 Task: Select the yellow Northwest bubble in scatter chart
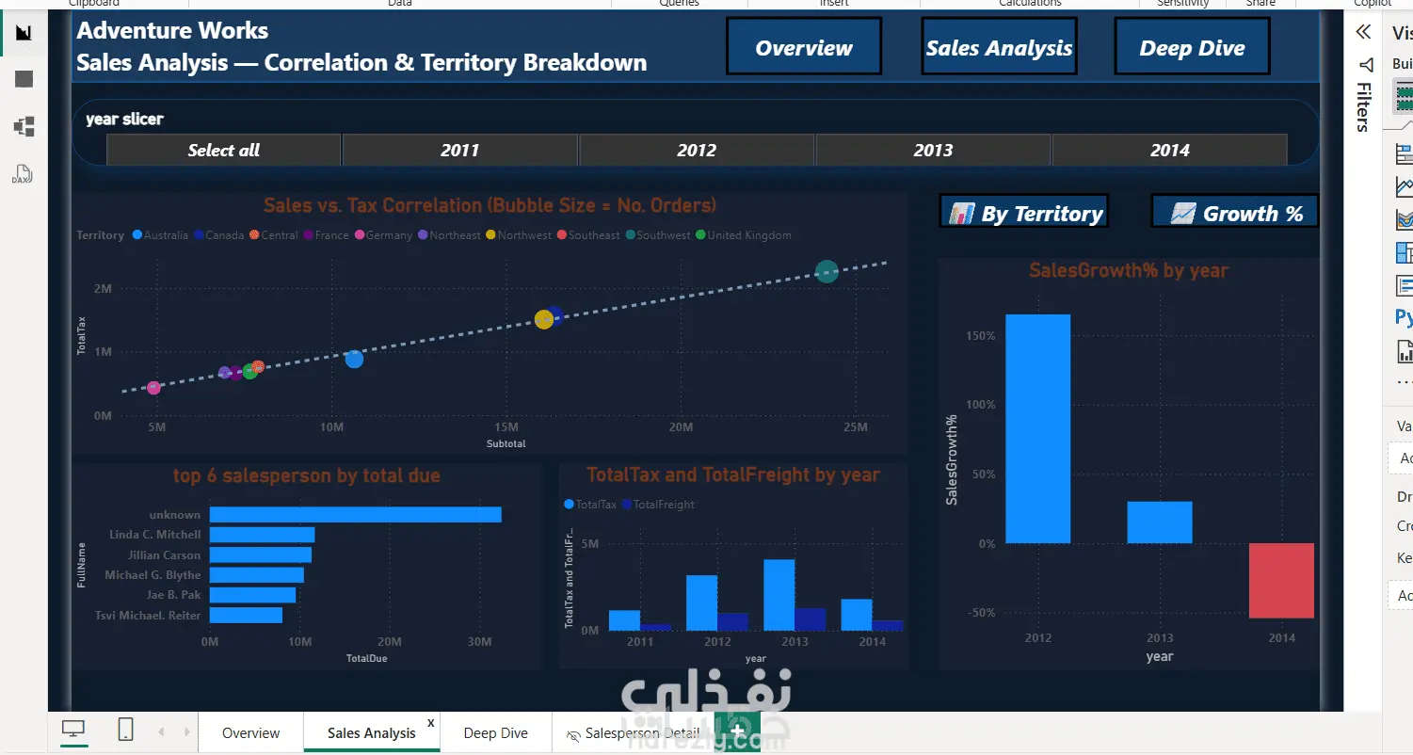(543, 319)
